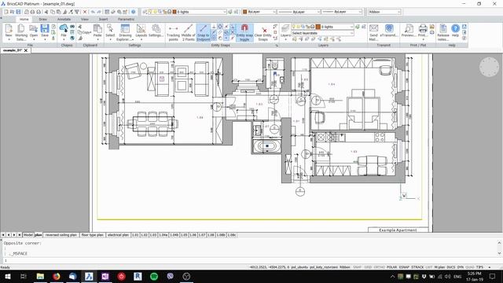Switch to the Insert ribbon tab
Viewport: 503px width, 283px height.
[x=103, y=19]
